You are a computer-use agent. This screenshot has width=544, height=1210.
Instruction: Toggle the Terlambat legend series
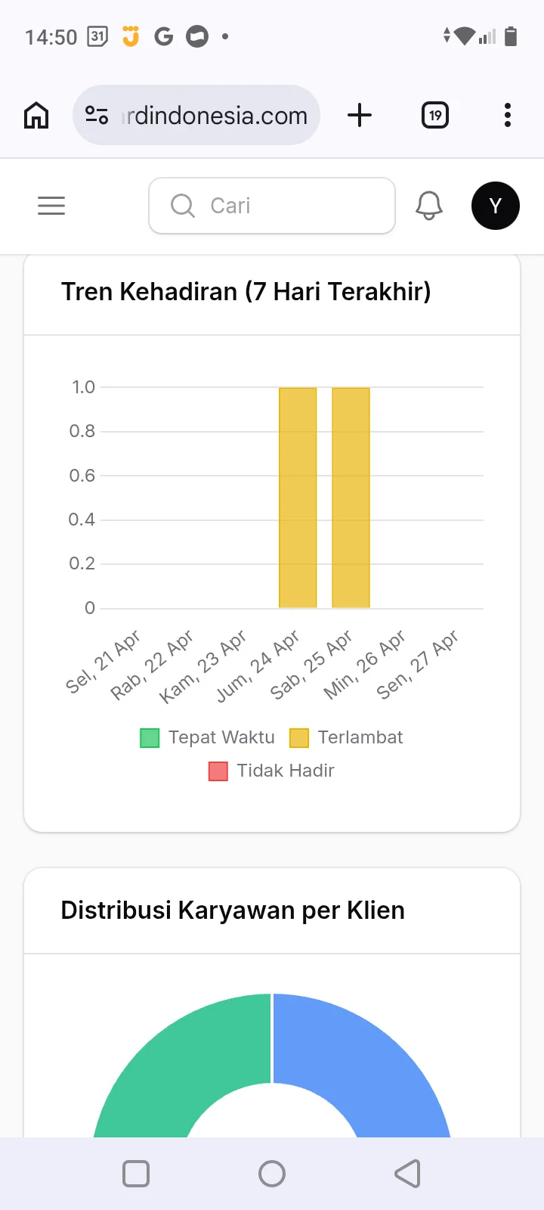coord(347,737)
